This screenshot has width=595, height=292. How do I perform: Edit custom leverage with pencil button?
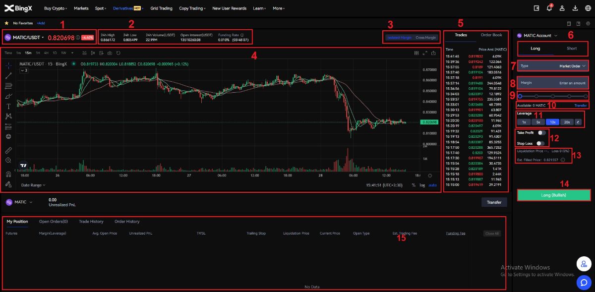coord(579,121)
